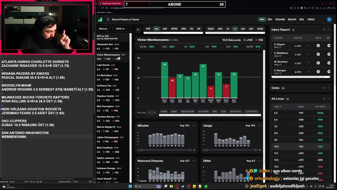337x190 pixels.
Task: Open Opera GX from the taskbar
Action: click(177, 186)
